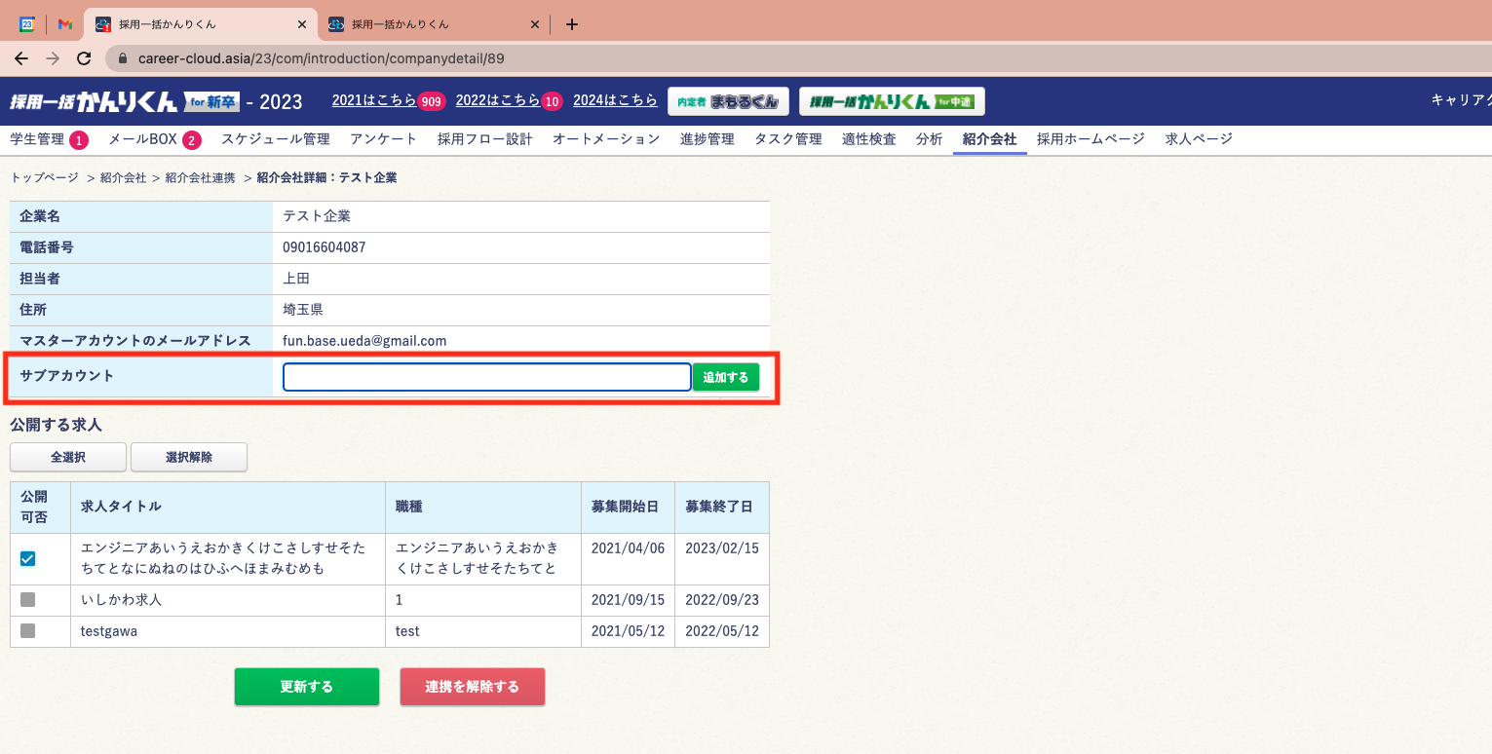Click the browser back arrow

coord(21,58)
